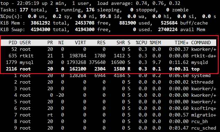Click VIRT value 198784 of rtkit
Image resolution: width=220 pixels, height=132 pixels.
tap(78, 56)
